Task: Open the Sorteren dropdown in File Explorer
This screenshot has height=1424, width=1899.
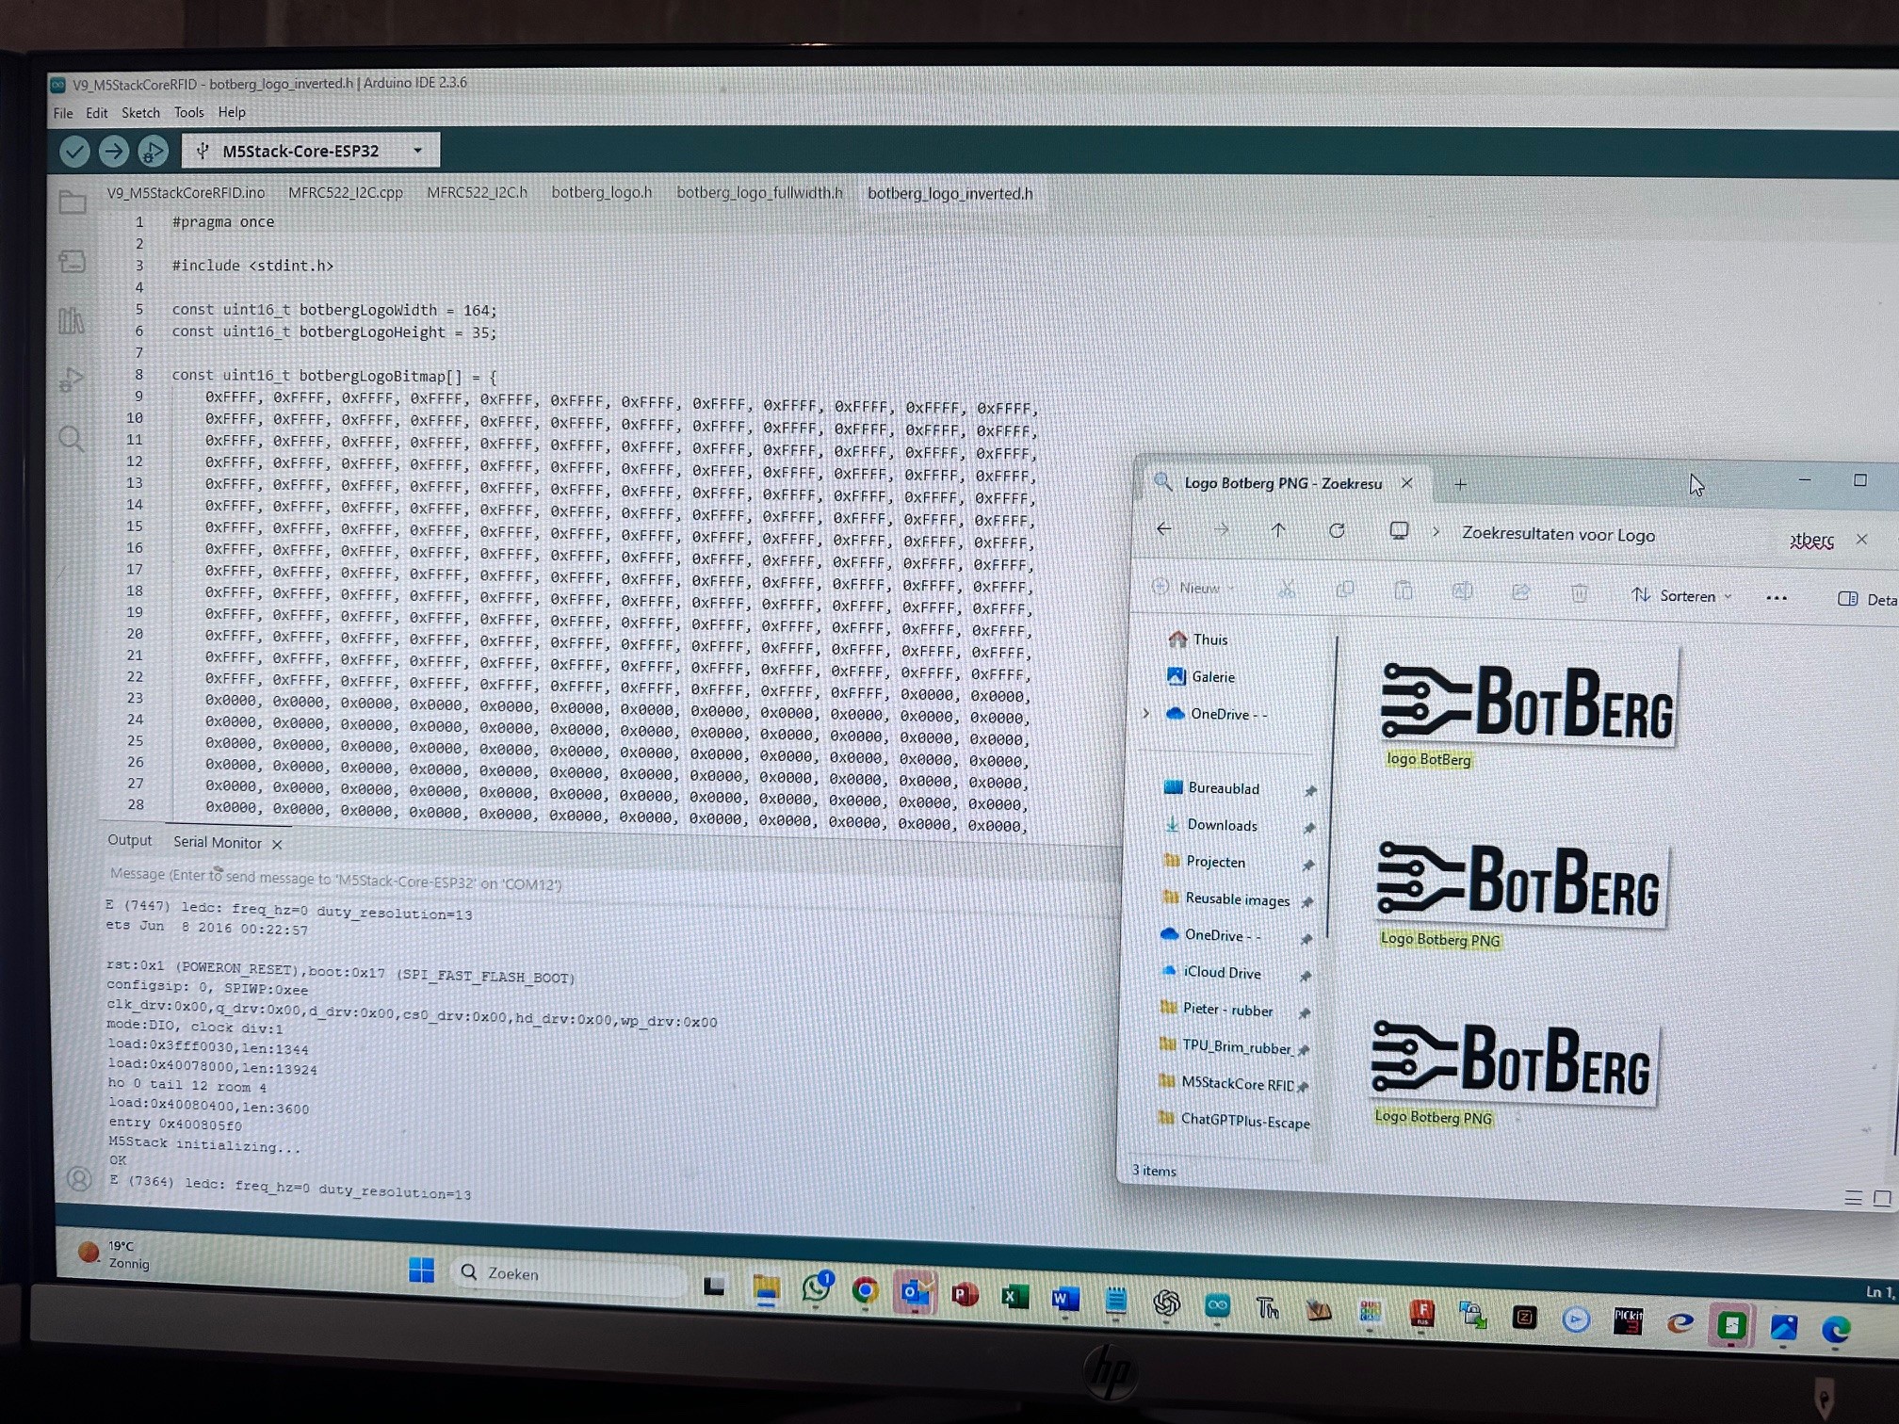Action: point(1682,595)
